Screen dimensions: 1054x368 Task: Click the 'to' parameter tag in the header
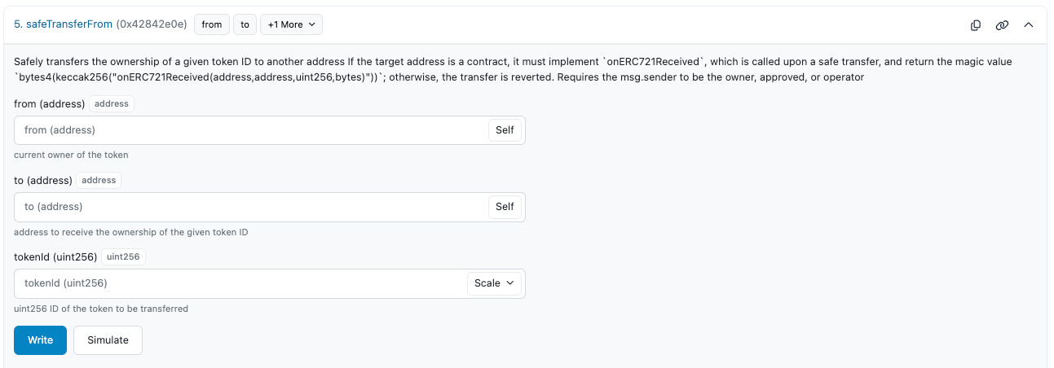click(245, 24)
